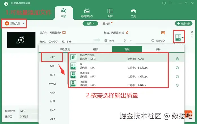Click the output MP3 format film icon
Image resolution: width=197 pixels, height=124 pixels.
click(x=106, y=41)
